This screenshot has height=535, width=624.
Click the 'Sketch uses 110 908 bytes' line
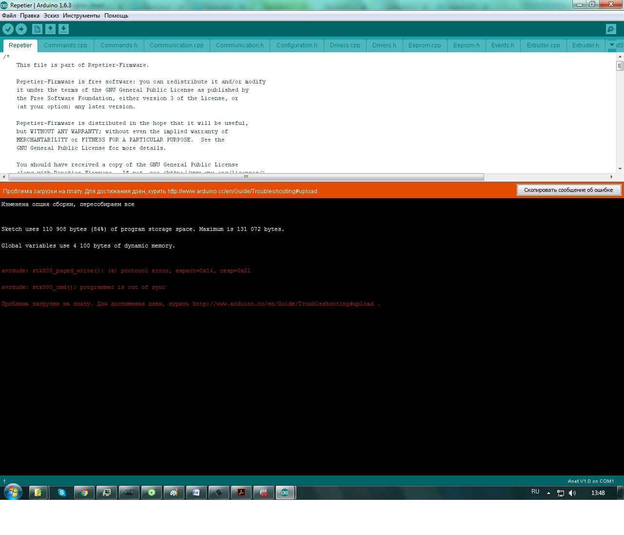coord(143,229)
